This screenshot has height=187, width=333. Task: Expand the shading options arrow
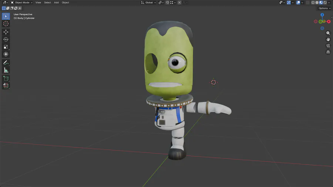[x=329, y=3]
